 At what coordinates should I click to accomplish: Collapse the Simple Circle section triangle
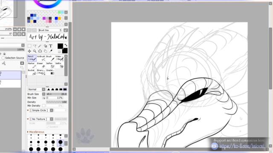click(x=28, y=110)
